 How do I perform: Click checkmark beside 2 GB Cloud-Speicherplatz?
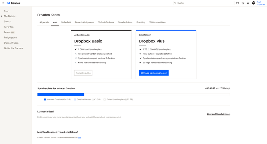[76, 49]
